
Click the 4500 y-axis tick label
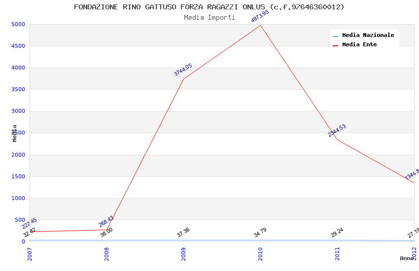point(18,46)
